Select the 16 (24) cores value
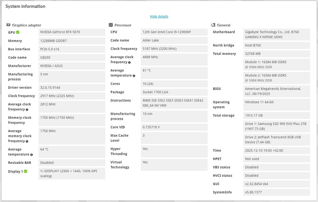This screenshot has width=318, height=202. tap(174, 84)
